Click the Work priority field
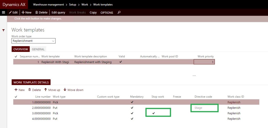This screenshot has height=128, width=268. point(204,62)
